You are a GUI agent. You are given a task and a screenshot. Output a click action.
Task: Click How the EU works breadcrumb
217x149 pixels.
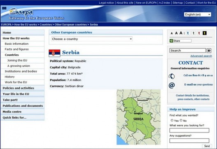(x=26, y=25)
